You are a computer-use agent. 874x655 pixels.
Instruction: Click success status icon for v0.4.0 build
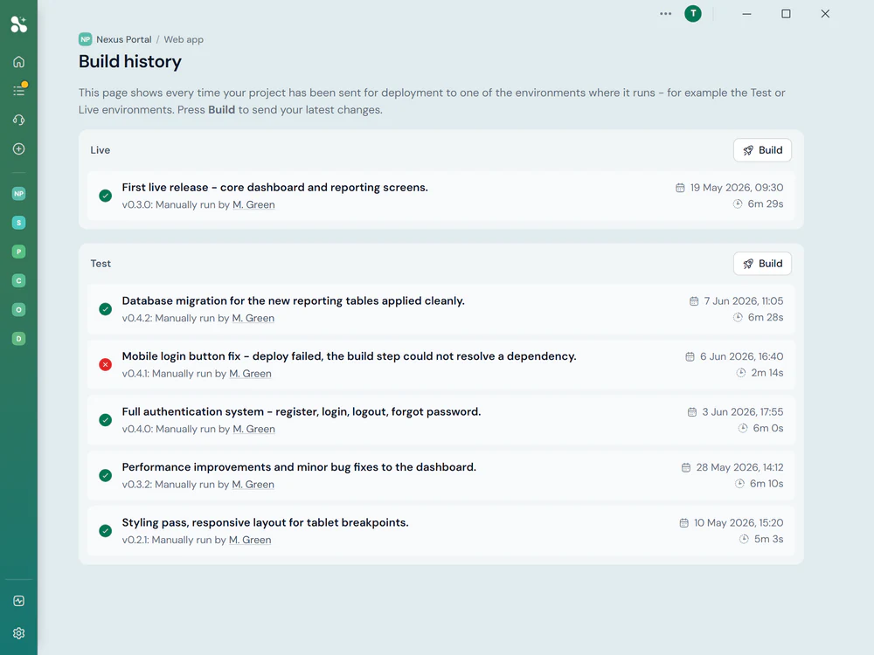click(106, 420)
